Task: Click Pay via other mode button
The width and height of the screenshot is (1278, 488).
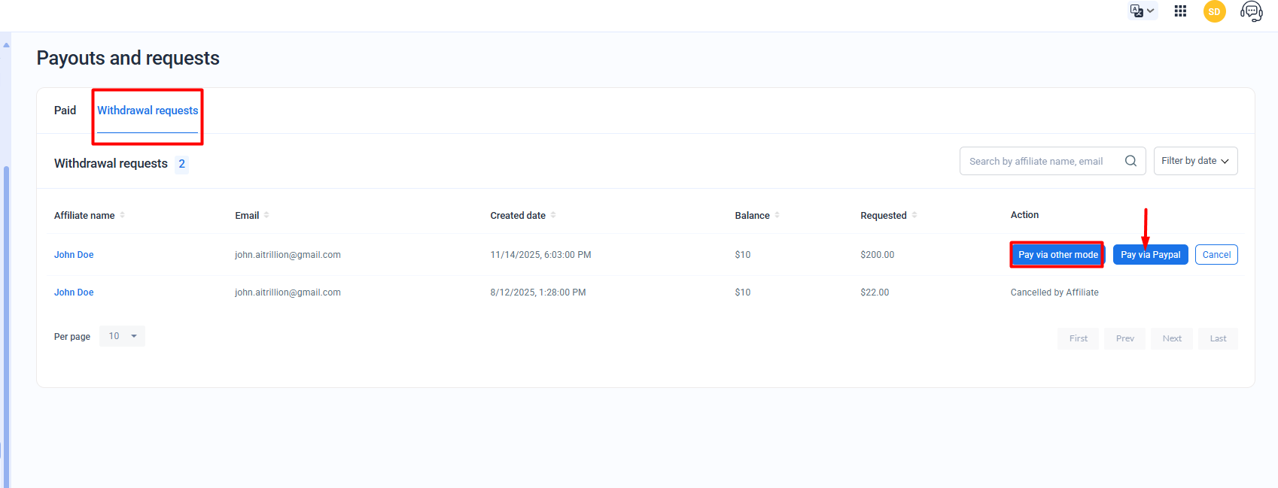Action: [1057, 255]
